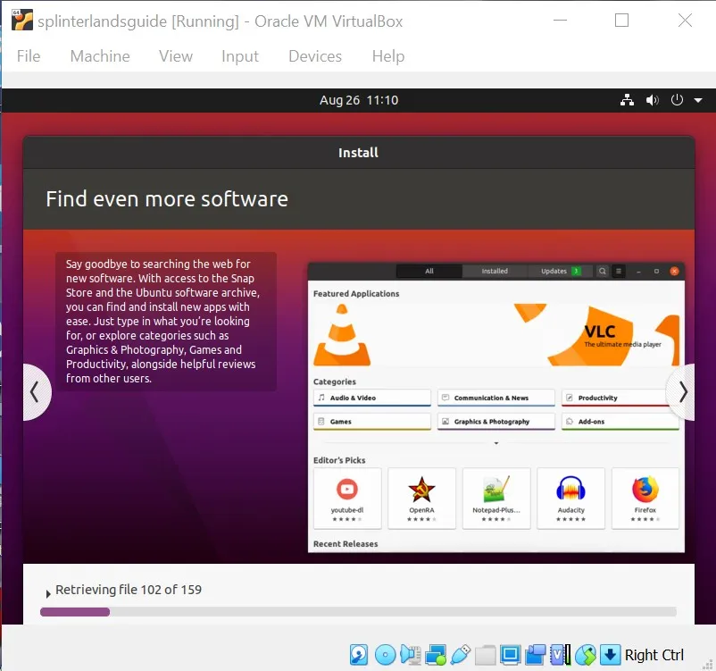This screenshot has width=716, height=671.
Task: Click the USB devices status icon
Action: coord(461,655)
